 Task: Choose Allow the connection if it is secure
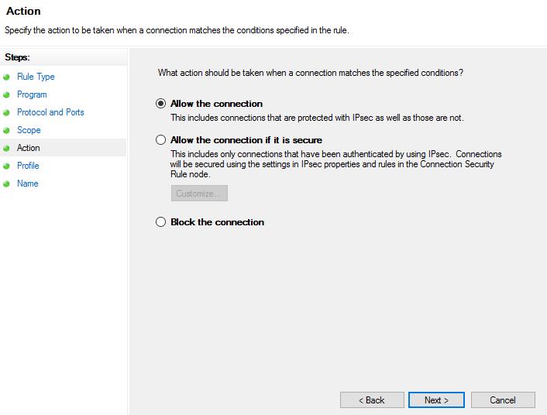pos(161,140)
